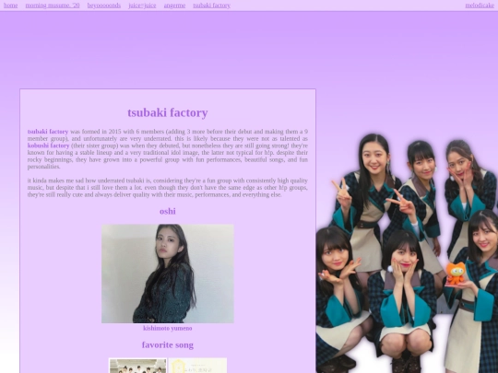Viewport: 498px width, 373px height.
Task: Select tsubaki factory in the top navigation
Action: [x=212, y=6]
